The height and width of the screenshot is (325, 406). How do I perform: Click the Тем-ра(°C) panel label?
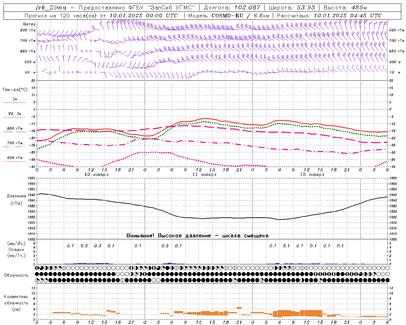click(x=15, y=90)
